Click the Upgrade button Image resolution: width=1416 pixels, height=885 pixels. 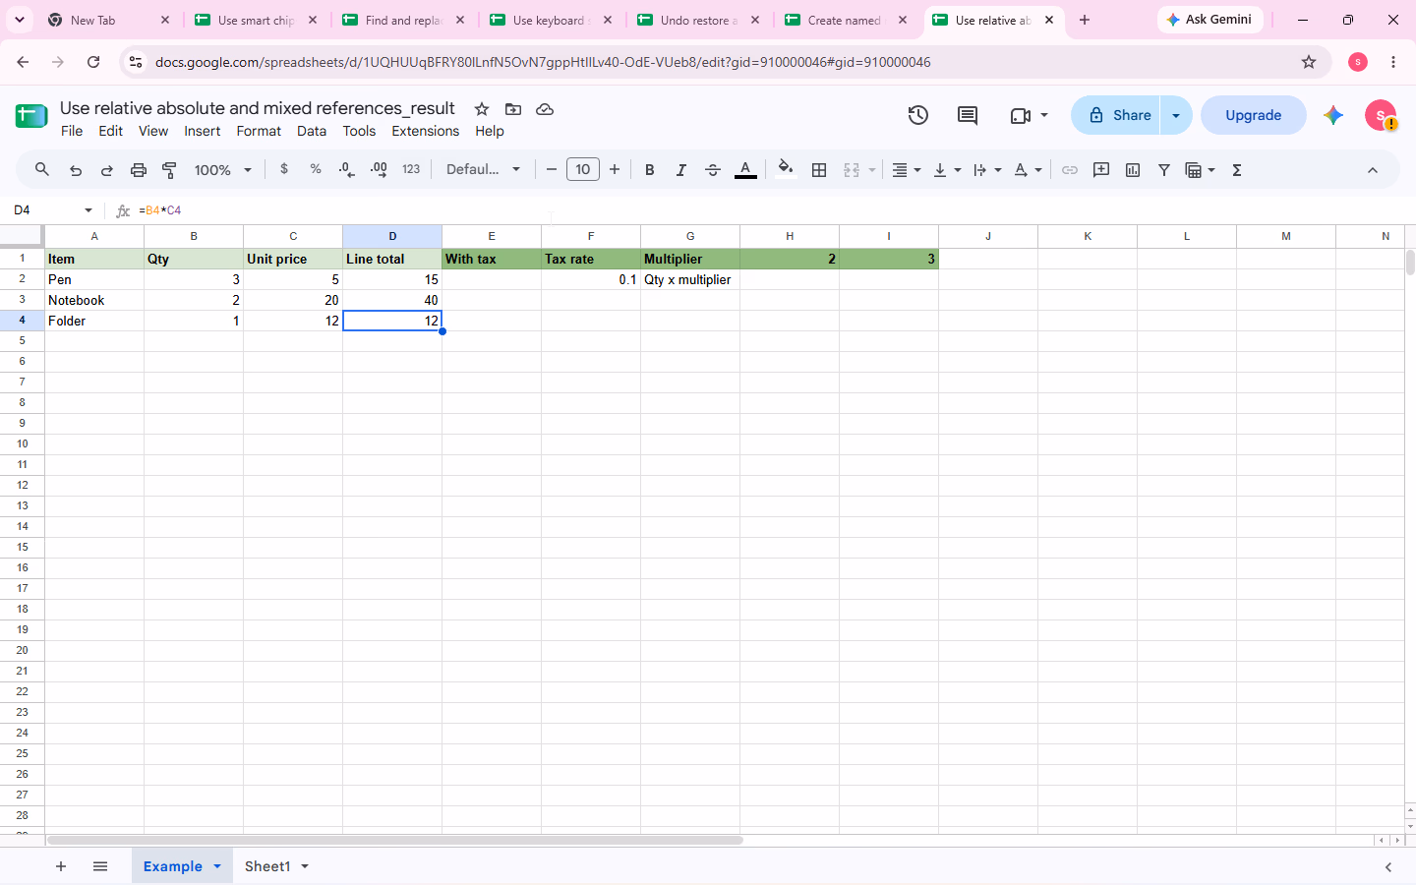tap(1254, 115)
